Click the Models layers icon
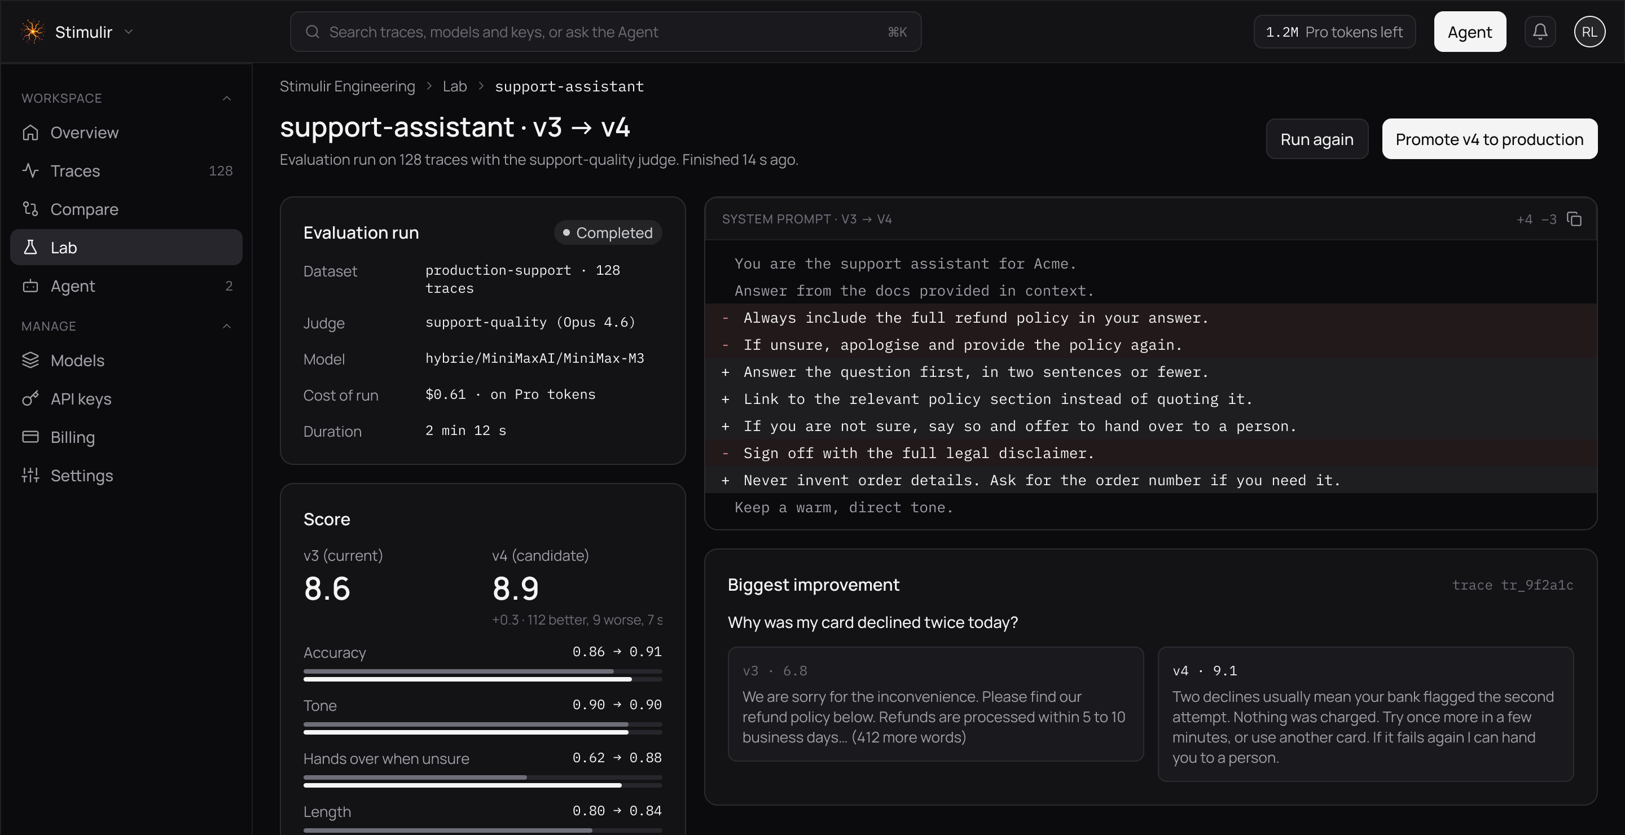This screenshot has height=835, width=1625. (x=30, y=360)
